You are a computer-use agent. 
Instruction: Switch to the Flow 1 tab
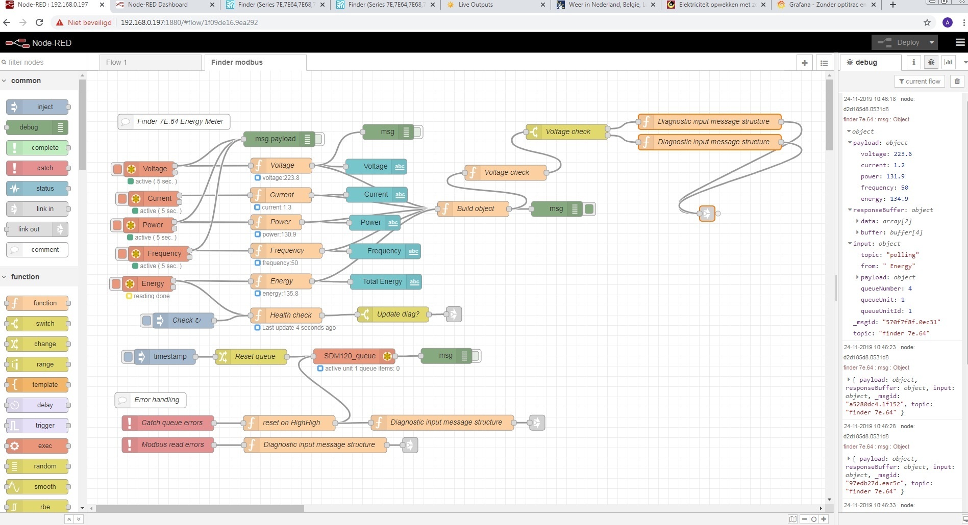151,62
